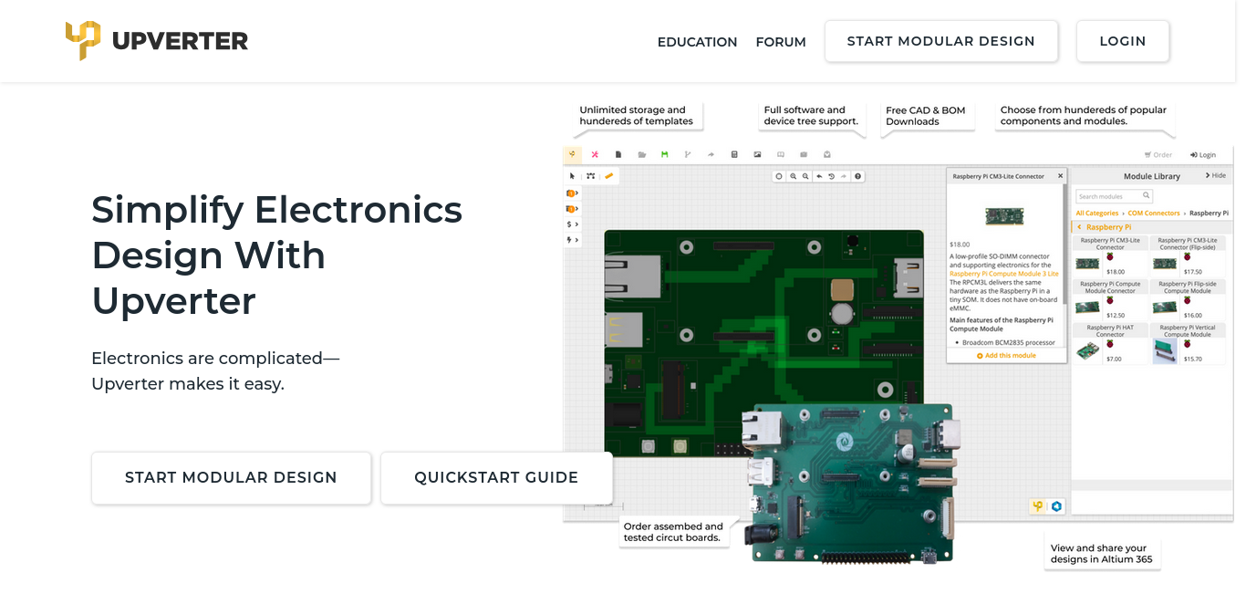Click the camera icon in the editor toolbar
The width and height of the screenshot is (1246, 594).
tap(804, 154)
